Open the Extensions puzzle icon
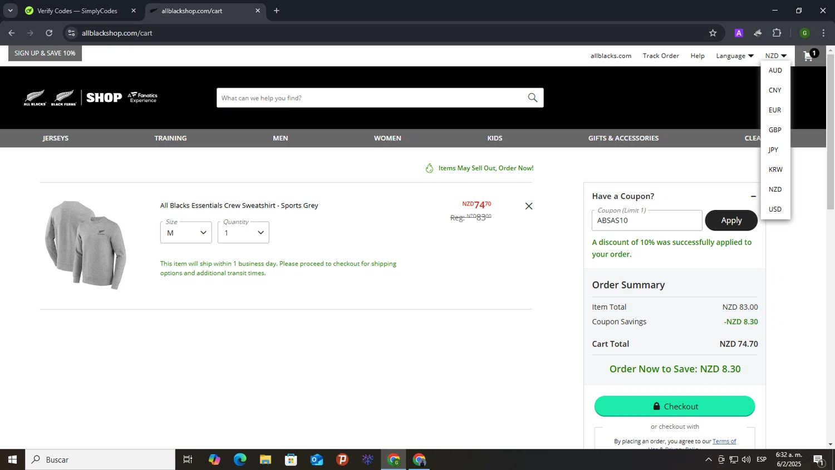 pos(777,33)
